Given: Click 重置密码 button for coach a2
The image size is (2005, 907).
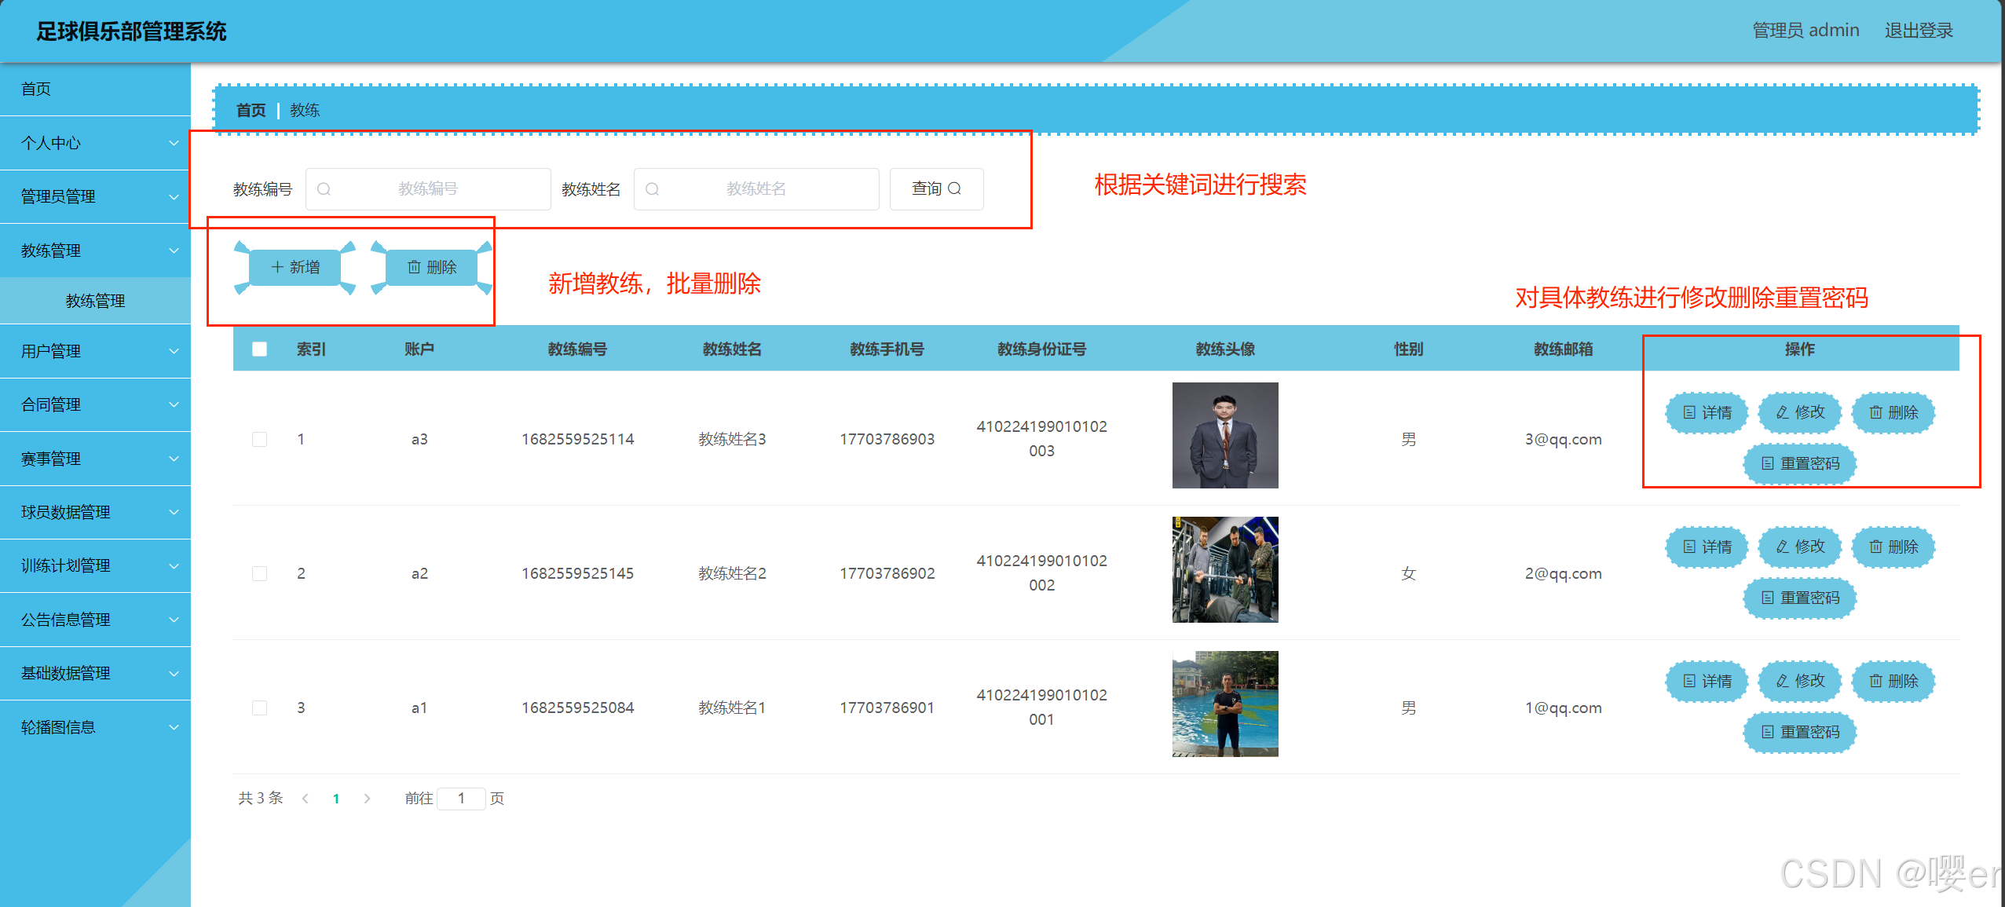Looking at the screenshot, I should pos(1799,598).
